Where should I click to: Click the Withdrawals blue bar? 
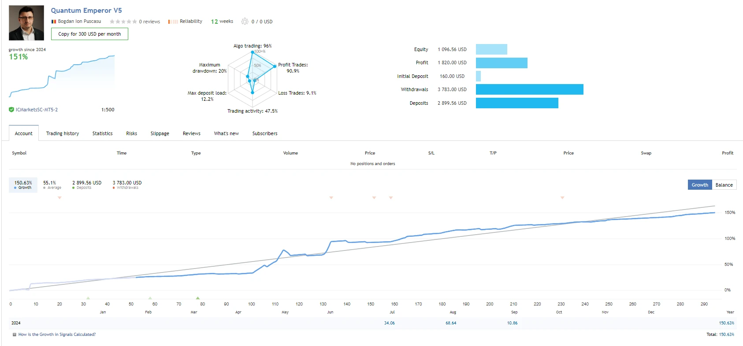coord(529,89)
